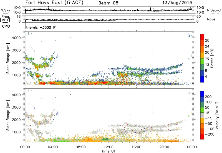The height and width of the screenshot is (153, 222).
Task: Click the '04:00' time tick label
Action: [53, 147]
